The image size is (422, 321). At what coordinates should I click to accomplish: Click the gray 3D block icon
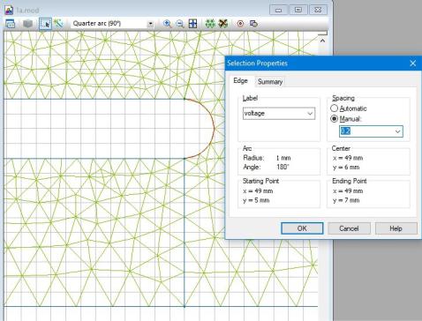27,24
